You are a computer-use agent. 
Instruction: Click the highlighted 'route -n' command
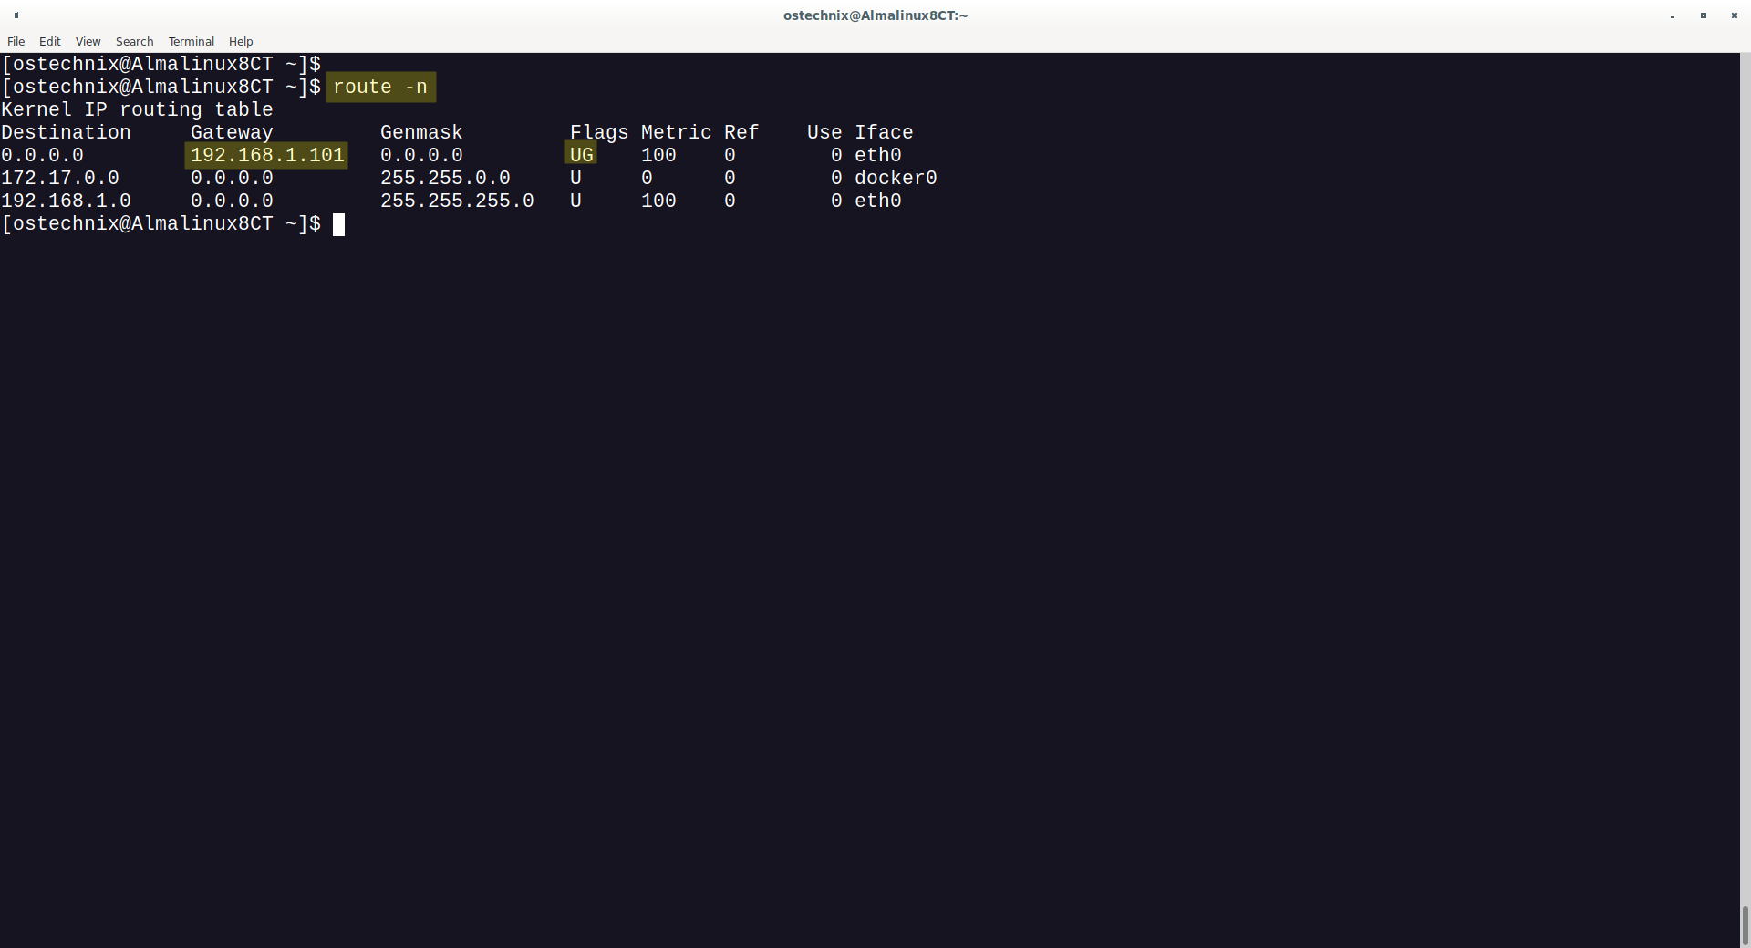pos(380,88)
